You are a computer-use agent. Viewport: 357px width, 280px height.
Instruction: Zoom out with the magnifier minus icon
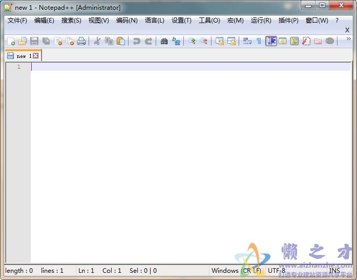point(204,41)
